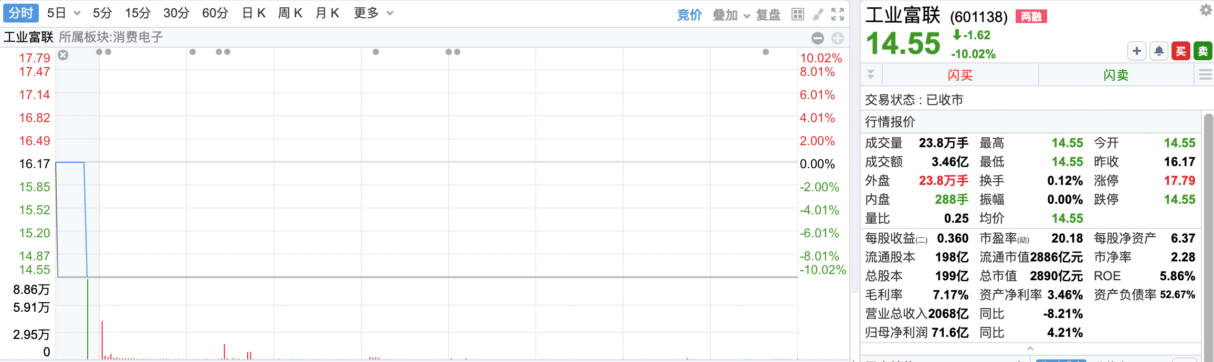Open settings gear in quote panel
Image resolution: width=1214 pixels, height=362 pixels.
click(1206, 9)
